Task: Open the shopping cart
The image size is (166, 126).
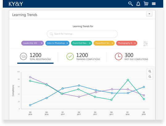Action: tap(146, 4)
